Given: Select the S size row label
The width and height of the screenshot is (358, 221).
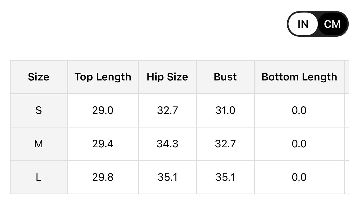Looking at the screenshot, I should (39, 110).
